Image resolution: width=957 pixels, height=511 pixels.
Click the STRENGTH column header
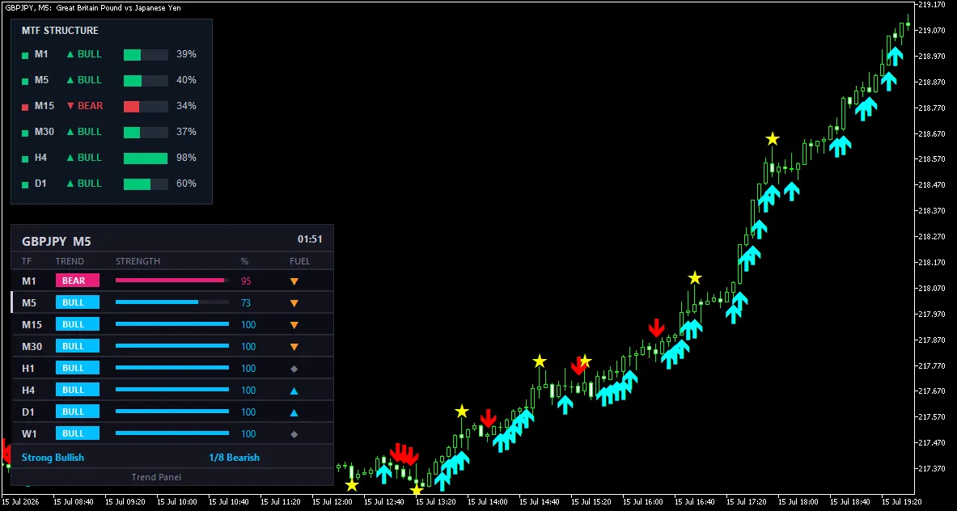(x=138, y=261)
